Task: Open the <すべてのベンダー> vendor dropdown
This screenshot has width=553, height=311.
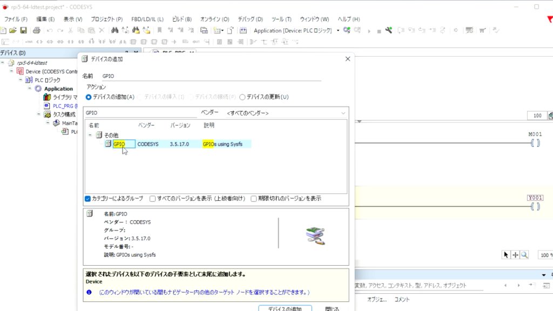Action: click(342, 112)
